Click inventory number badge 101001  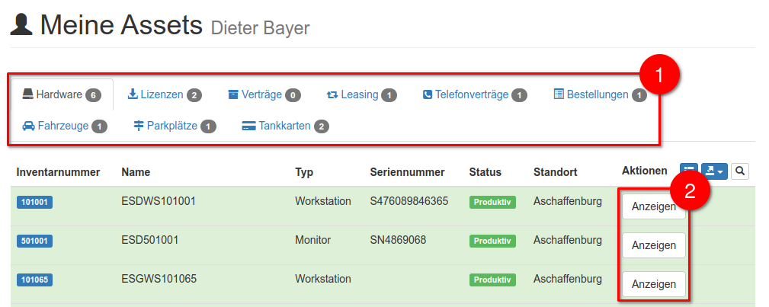[x=34, y=202]
